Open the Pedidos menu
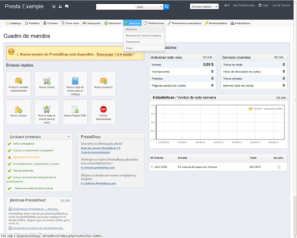 click(32, 23)
